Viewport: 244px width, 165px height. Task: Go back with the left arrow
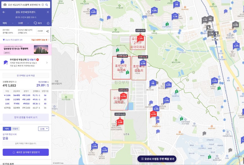point(4,12)
